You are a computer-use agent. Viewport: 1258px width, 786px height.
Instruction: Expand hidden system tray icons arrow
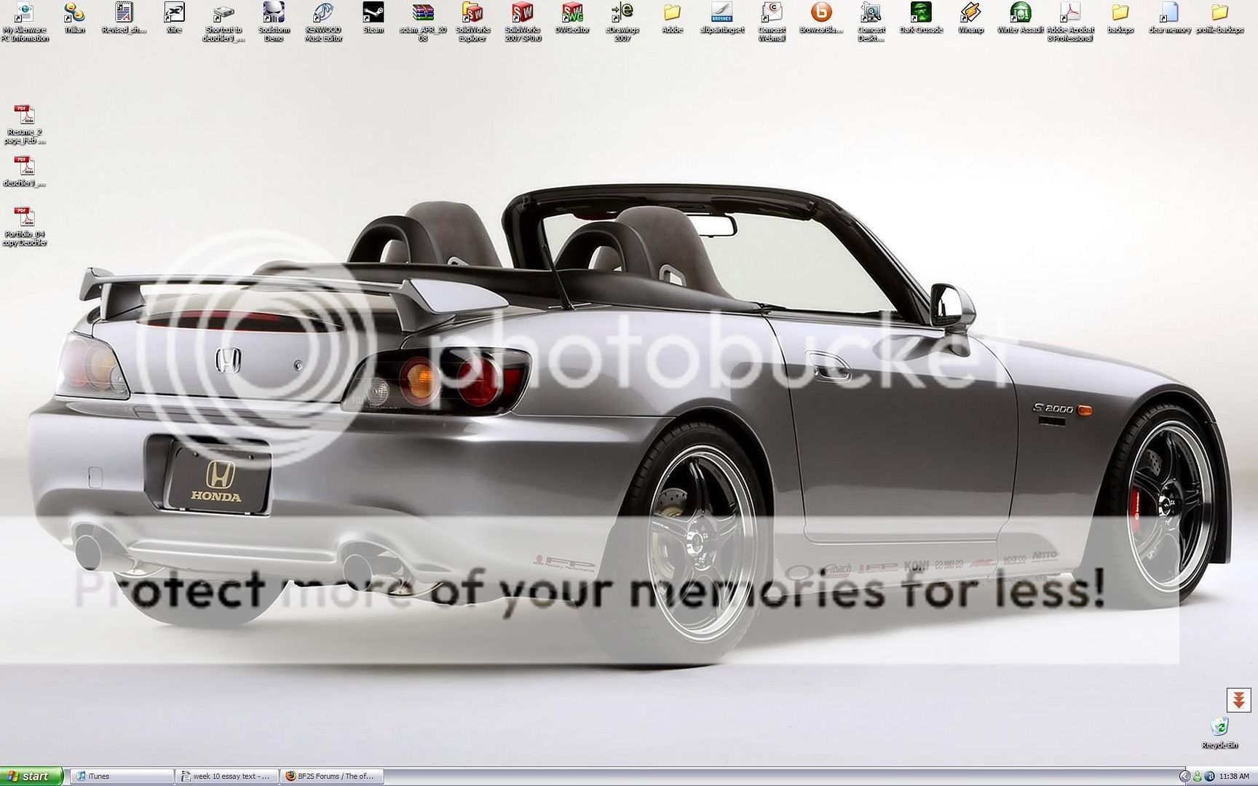pyautogui.click(x=1184, y=777)
